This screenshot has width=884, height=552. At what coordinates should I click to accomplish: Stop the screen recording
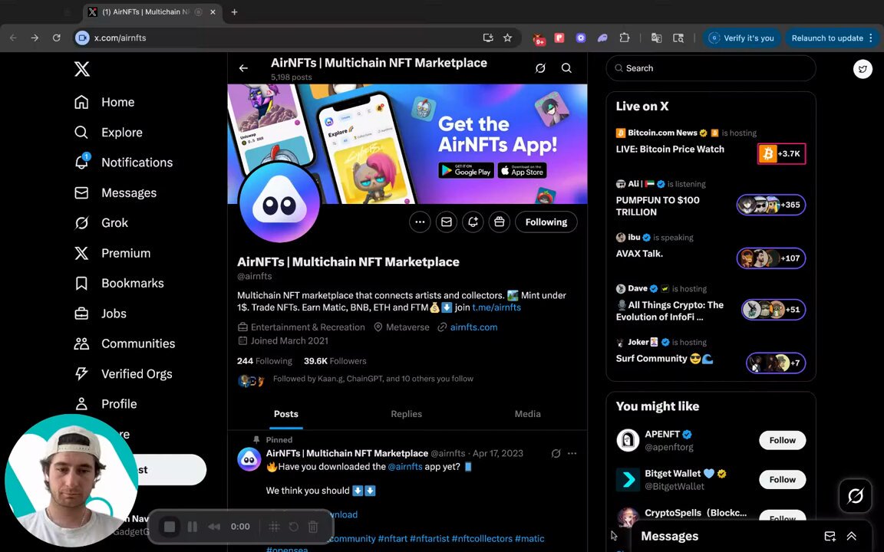coord(169,527)
